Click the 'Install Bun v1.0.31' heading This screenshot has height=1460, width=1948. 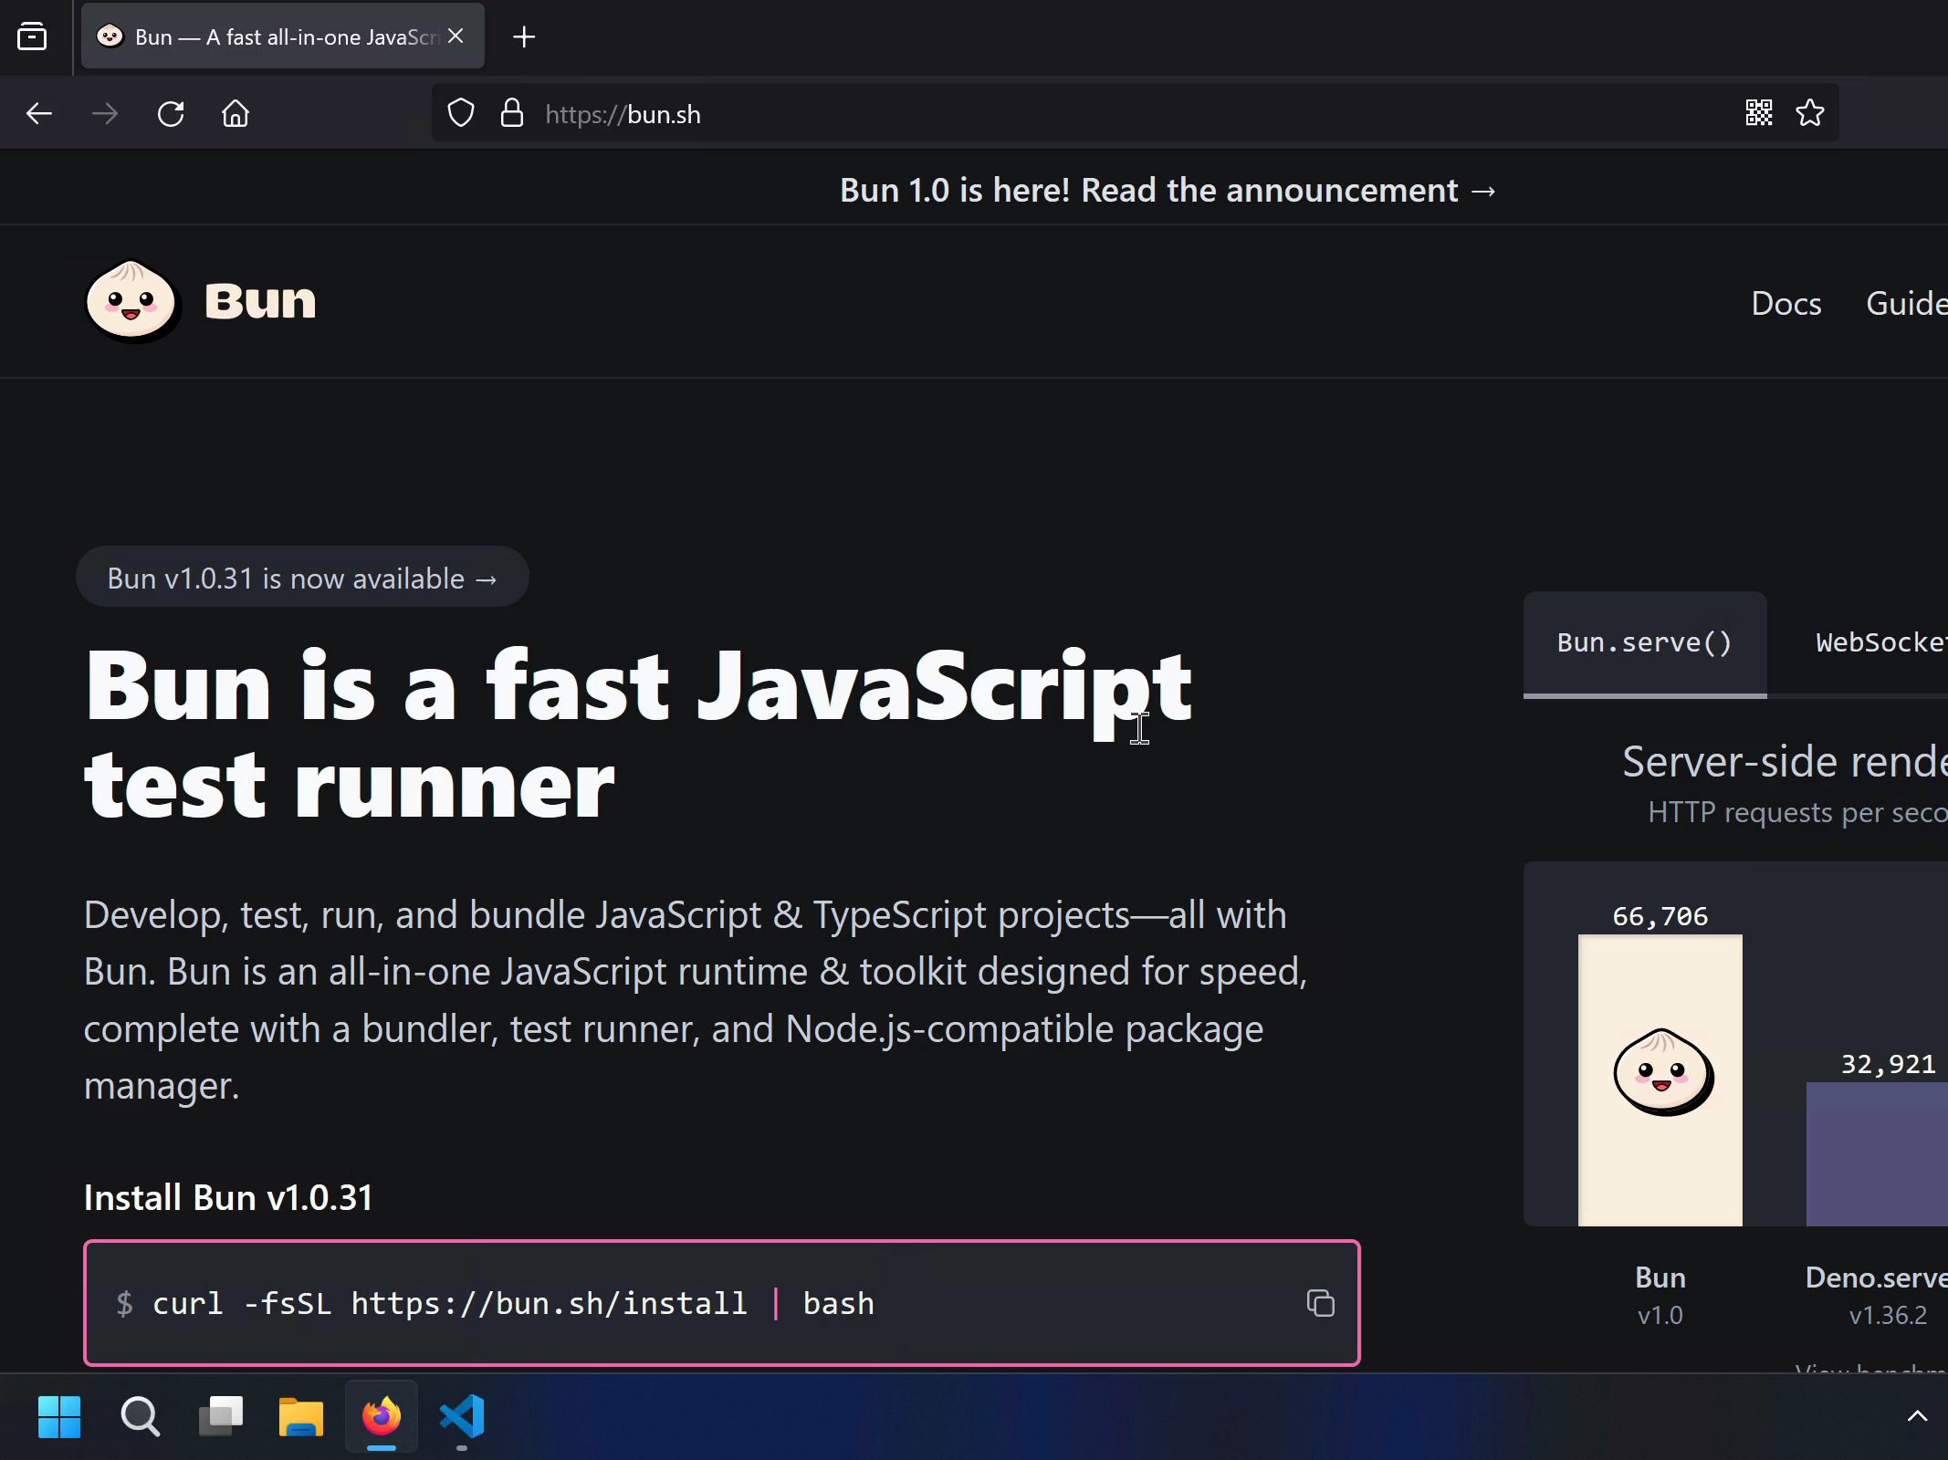pyautogui.click(x=228, y=1198)
